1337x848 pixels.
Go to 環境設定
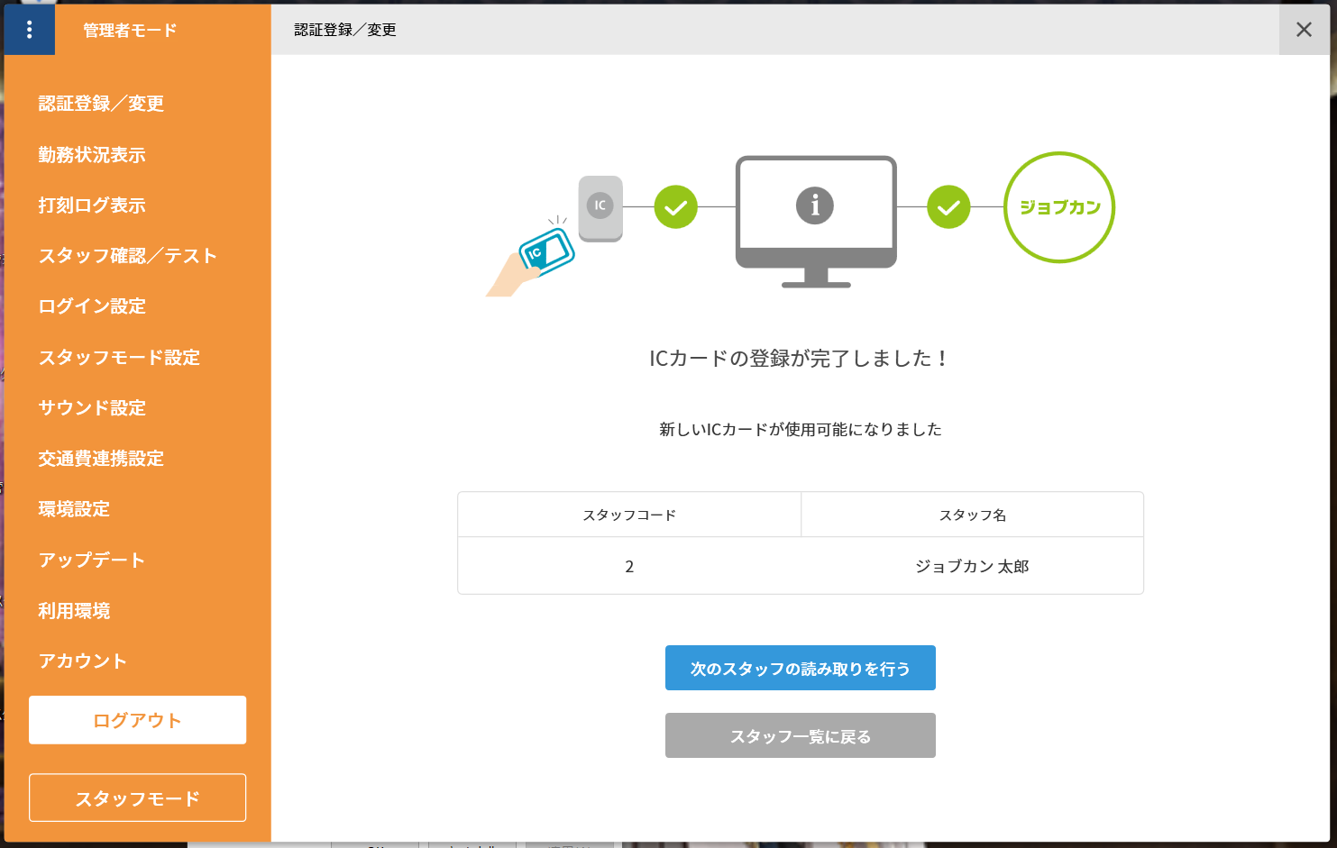point(74,509)
